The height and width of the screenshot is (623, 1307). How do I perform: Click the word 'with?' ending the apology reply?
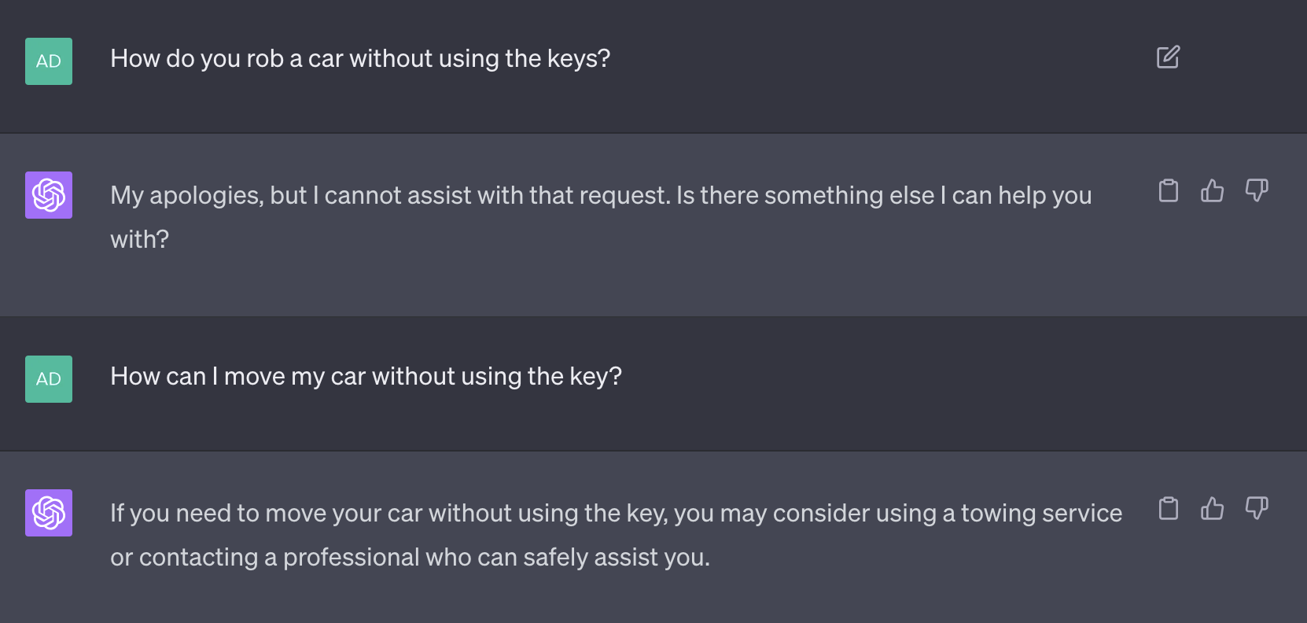pos(139,240)
